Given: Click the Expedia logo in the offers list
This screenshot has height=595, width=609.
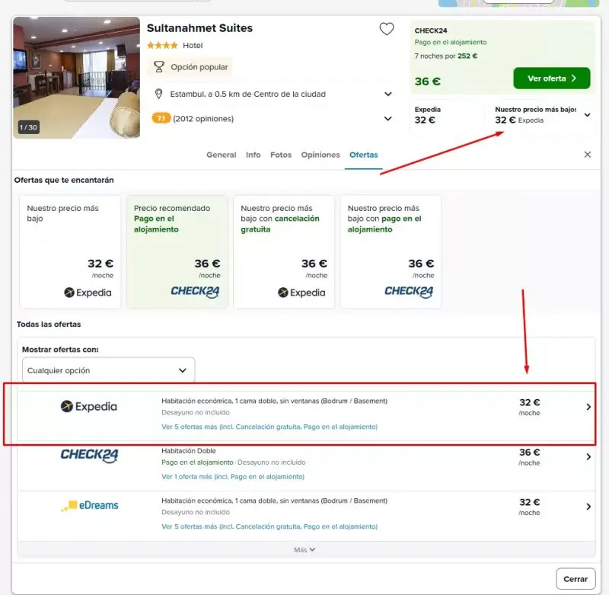Looking at the screenshot, I should 88,407.
